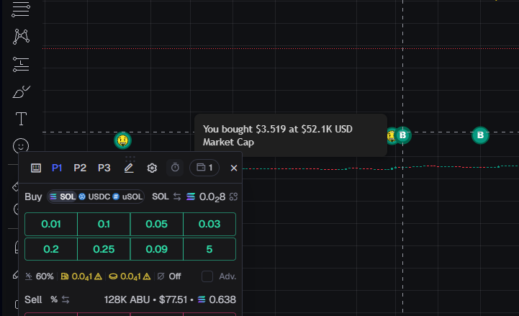Click the SOL balance 0.0₂8 value
This screenshot has height=316, width=519.
point(212,197)
